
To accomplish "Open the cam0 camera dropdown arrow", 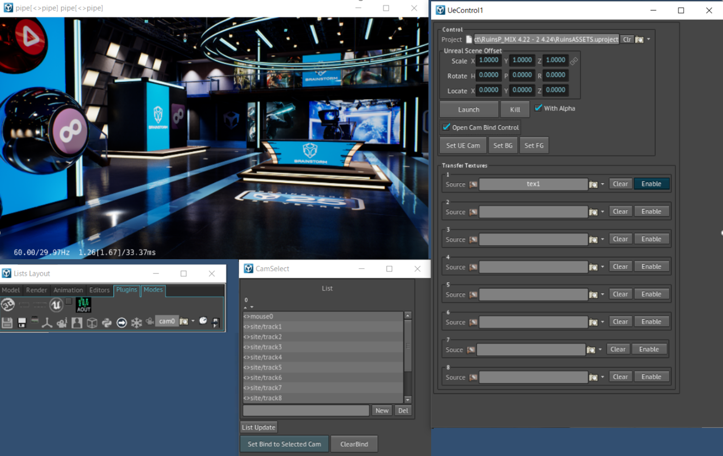I will tap(193, 321).
